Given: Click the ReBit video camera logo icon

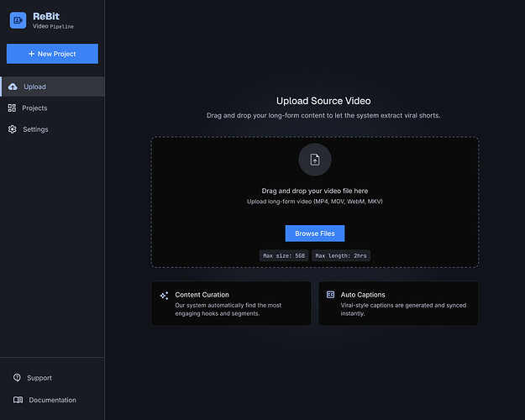Looking at the screenshot, I should [18, 20].
